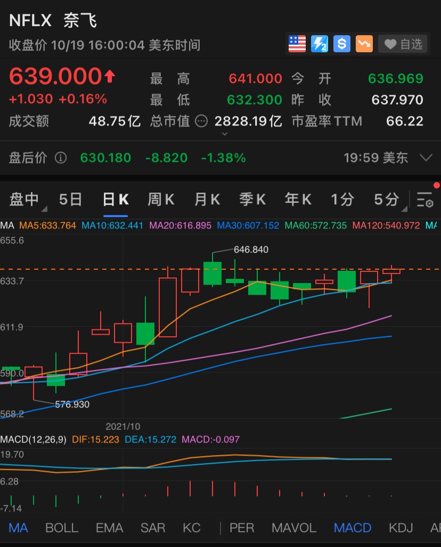Switch to the 周K weekly chart tab
The image size is (441, 547).
tap(161, 200)
